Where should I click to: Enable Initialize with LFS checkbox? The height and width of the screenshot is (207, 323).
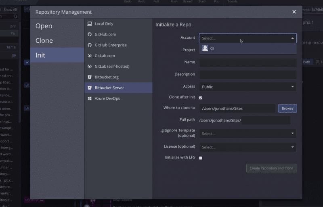click(201, 158)
